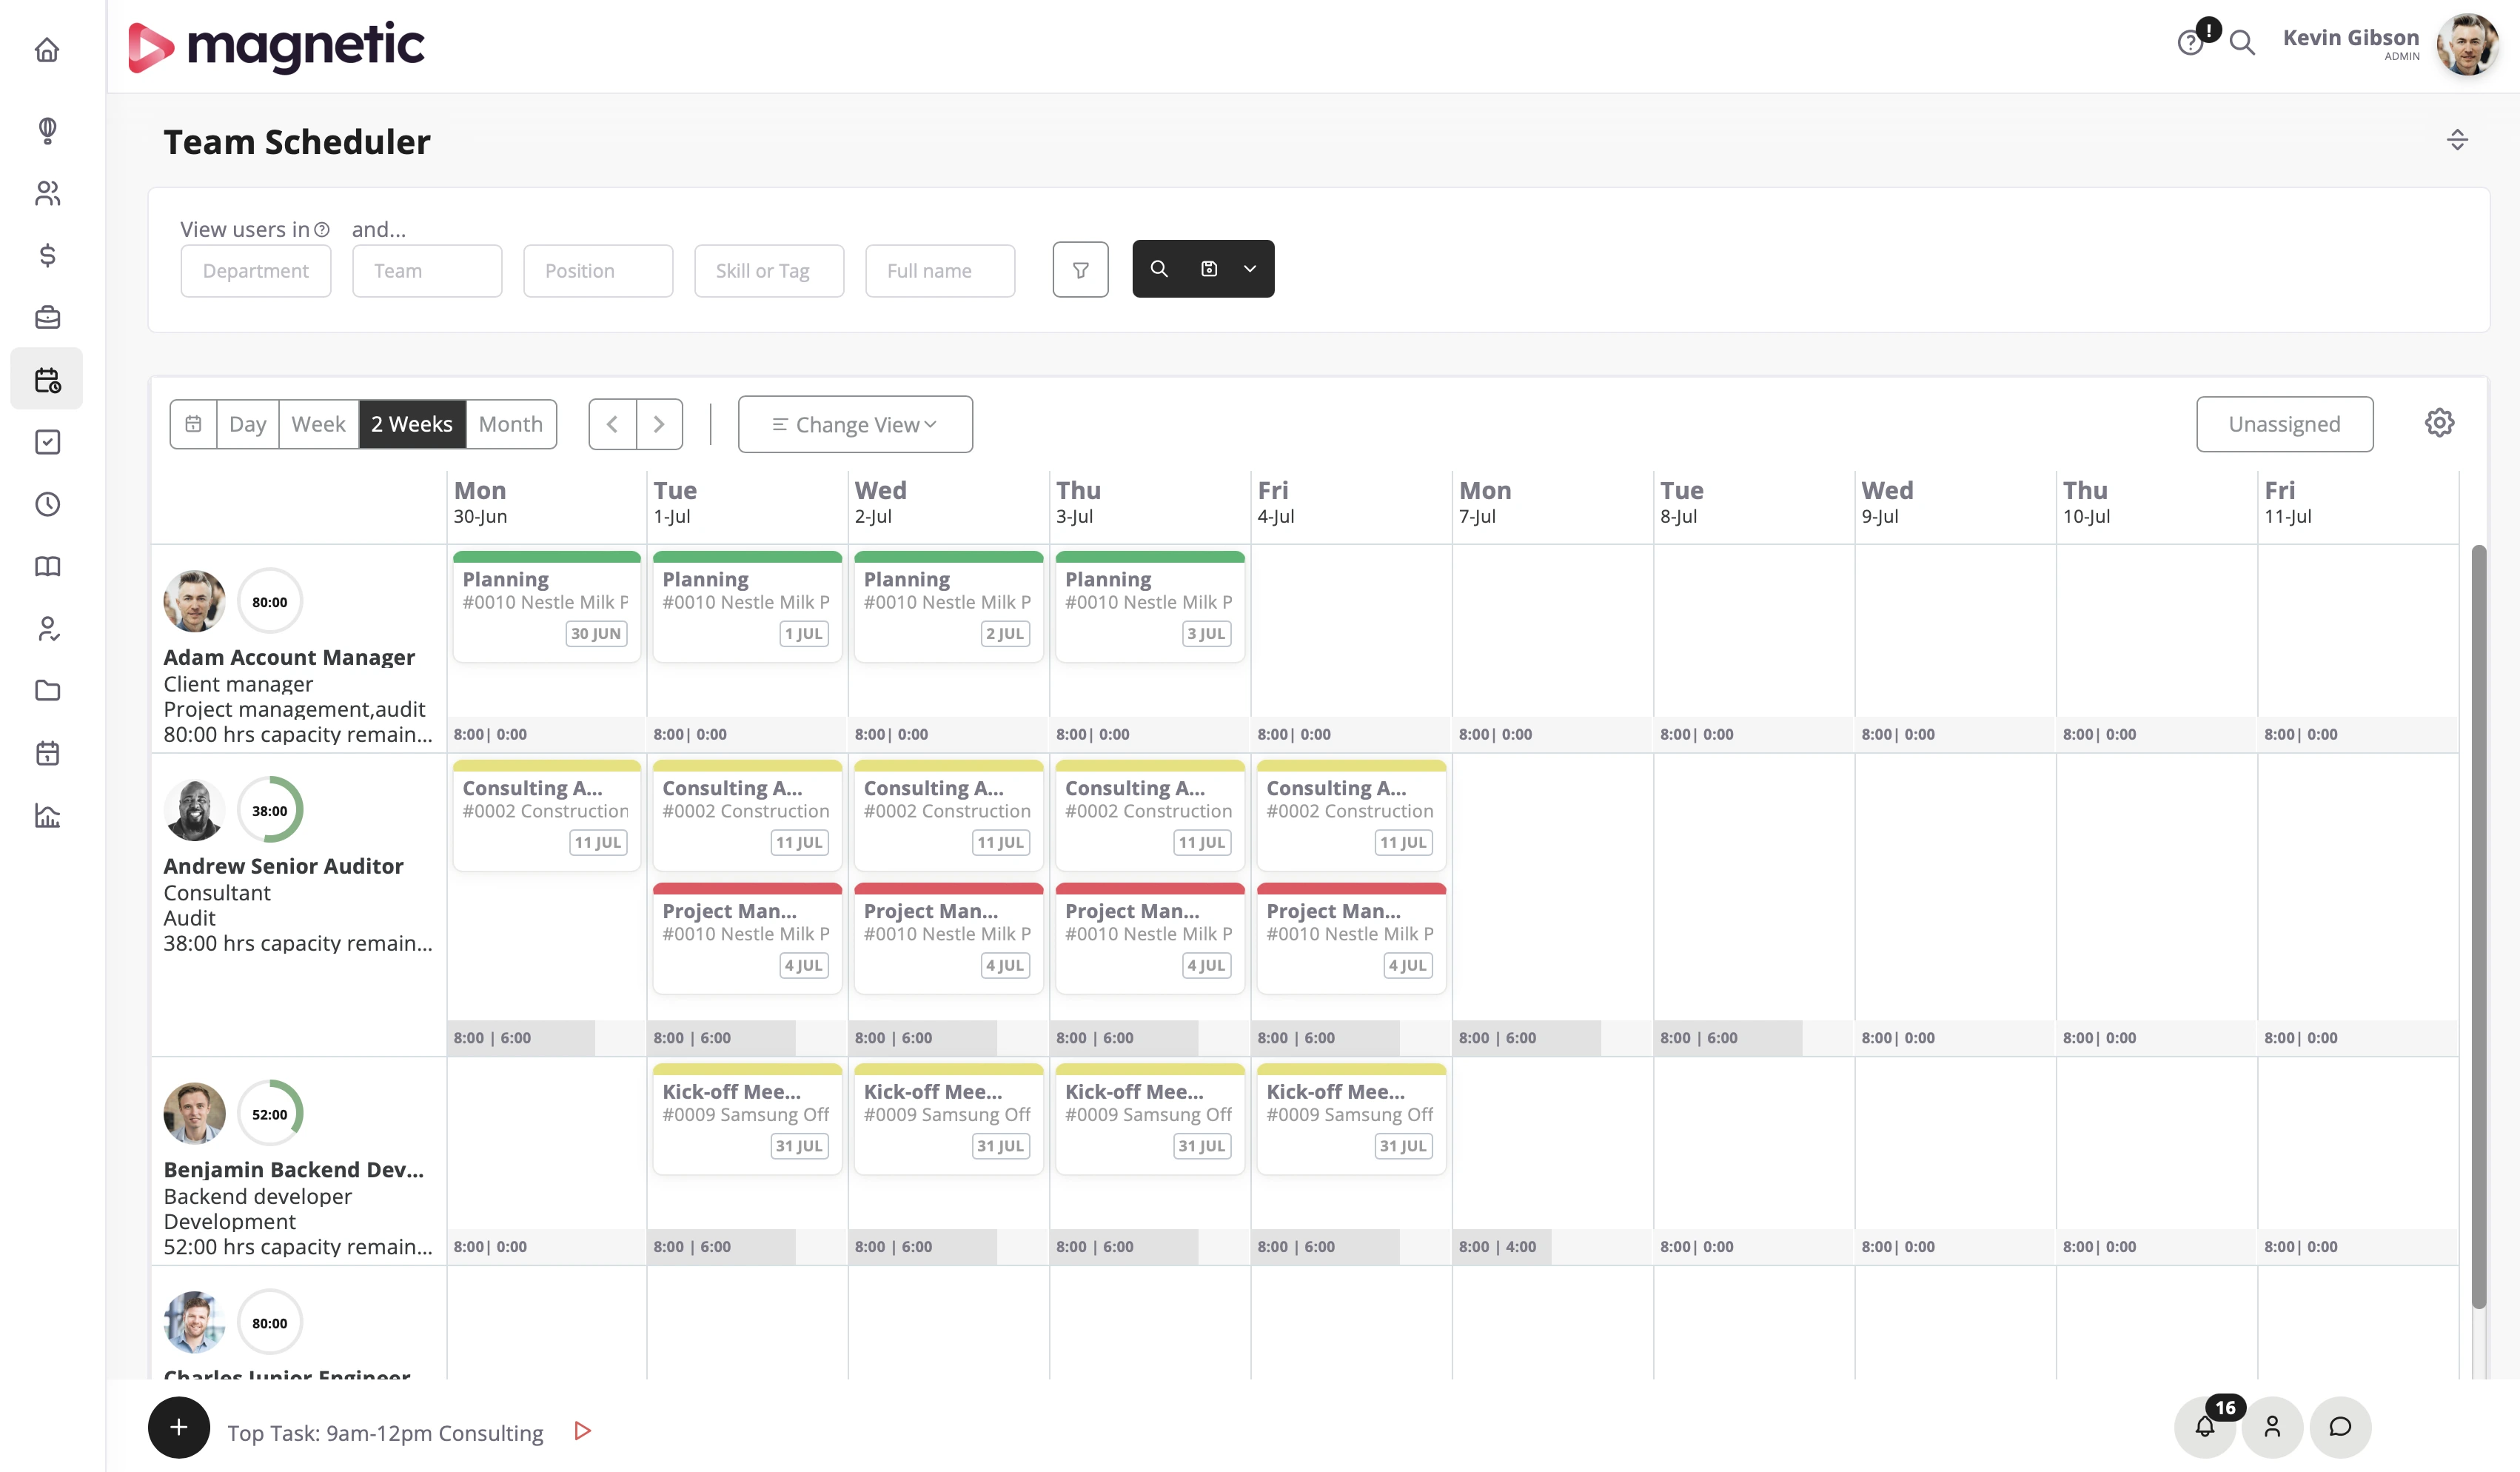
Task: Open the briefcase jobs sidebar icon
Action: tap(47, 318)
